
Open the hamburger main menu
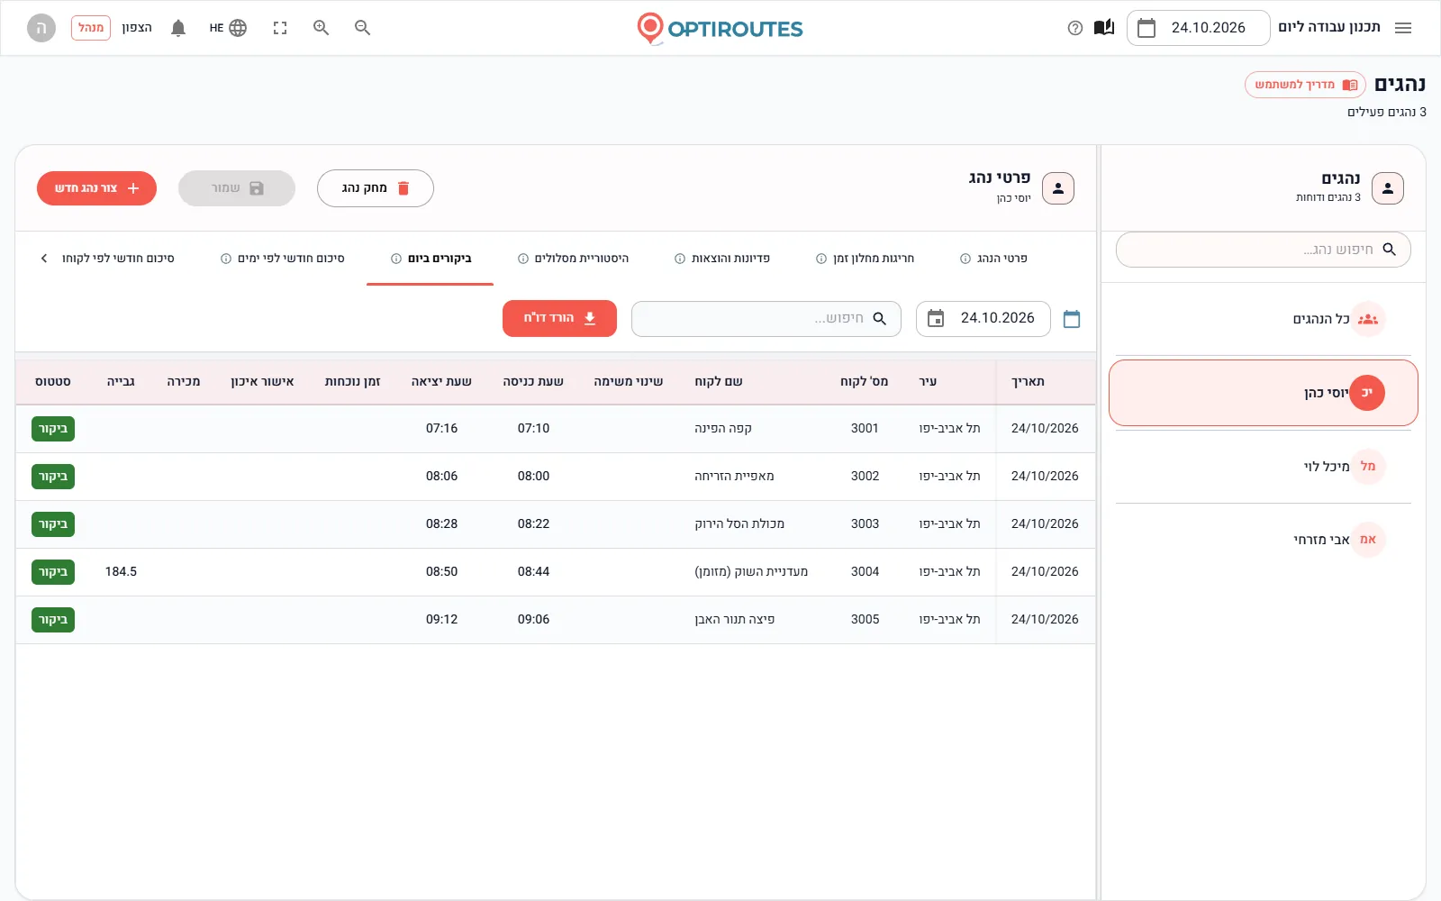[1403, 28]
